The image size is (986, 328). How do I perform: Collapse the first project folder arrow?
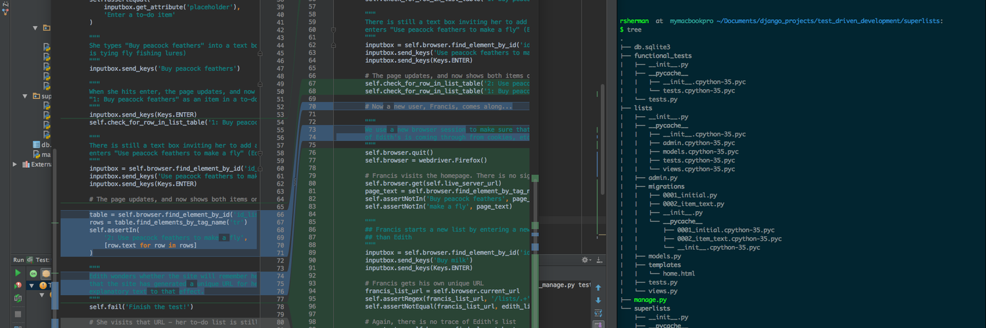(x=35, y=28)
